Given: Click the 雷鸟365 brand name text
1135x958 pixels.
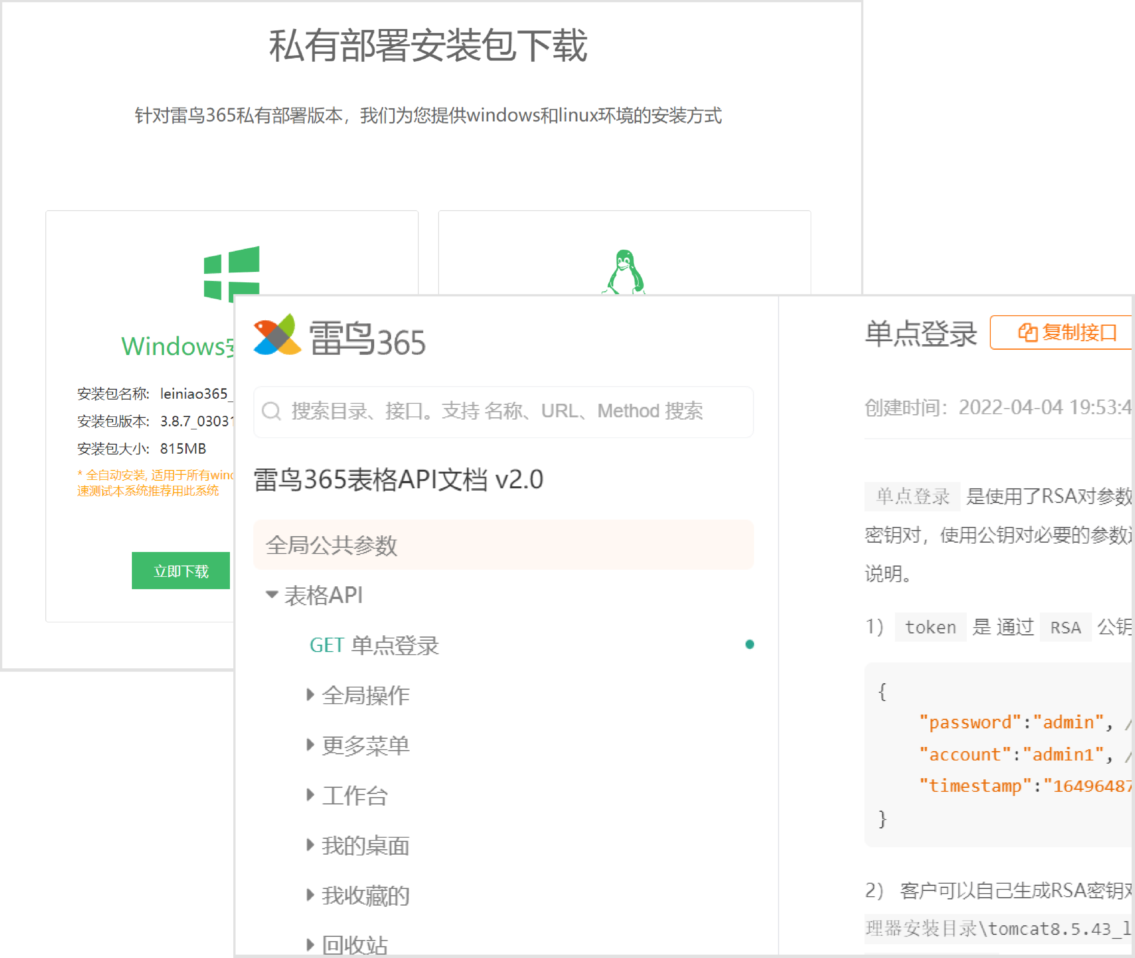Looking at the screenshot, I should coord(367,338).
